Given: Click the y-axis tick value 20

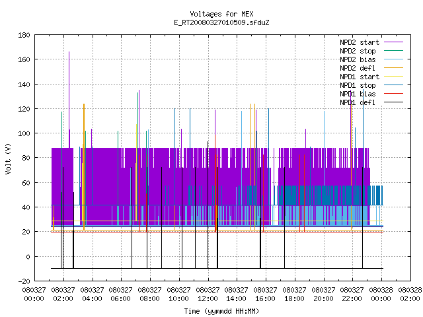Looking at the screenshot, I should point(26,232).
